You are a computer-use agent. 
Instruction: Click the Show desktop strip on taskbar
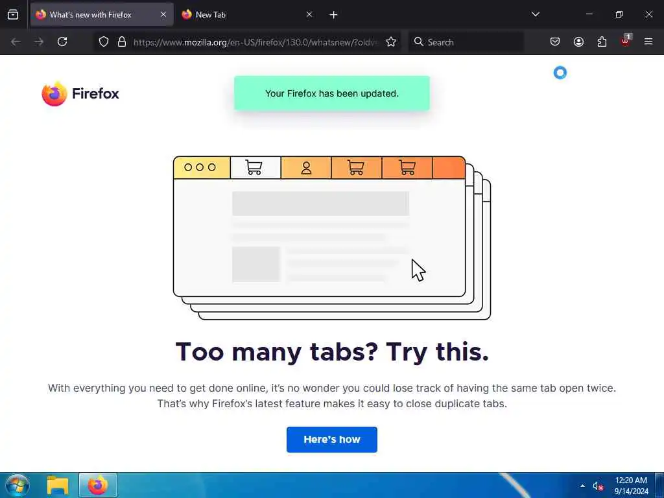(659, 485)
